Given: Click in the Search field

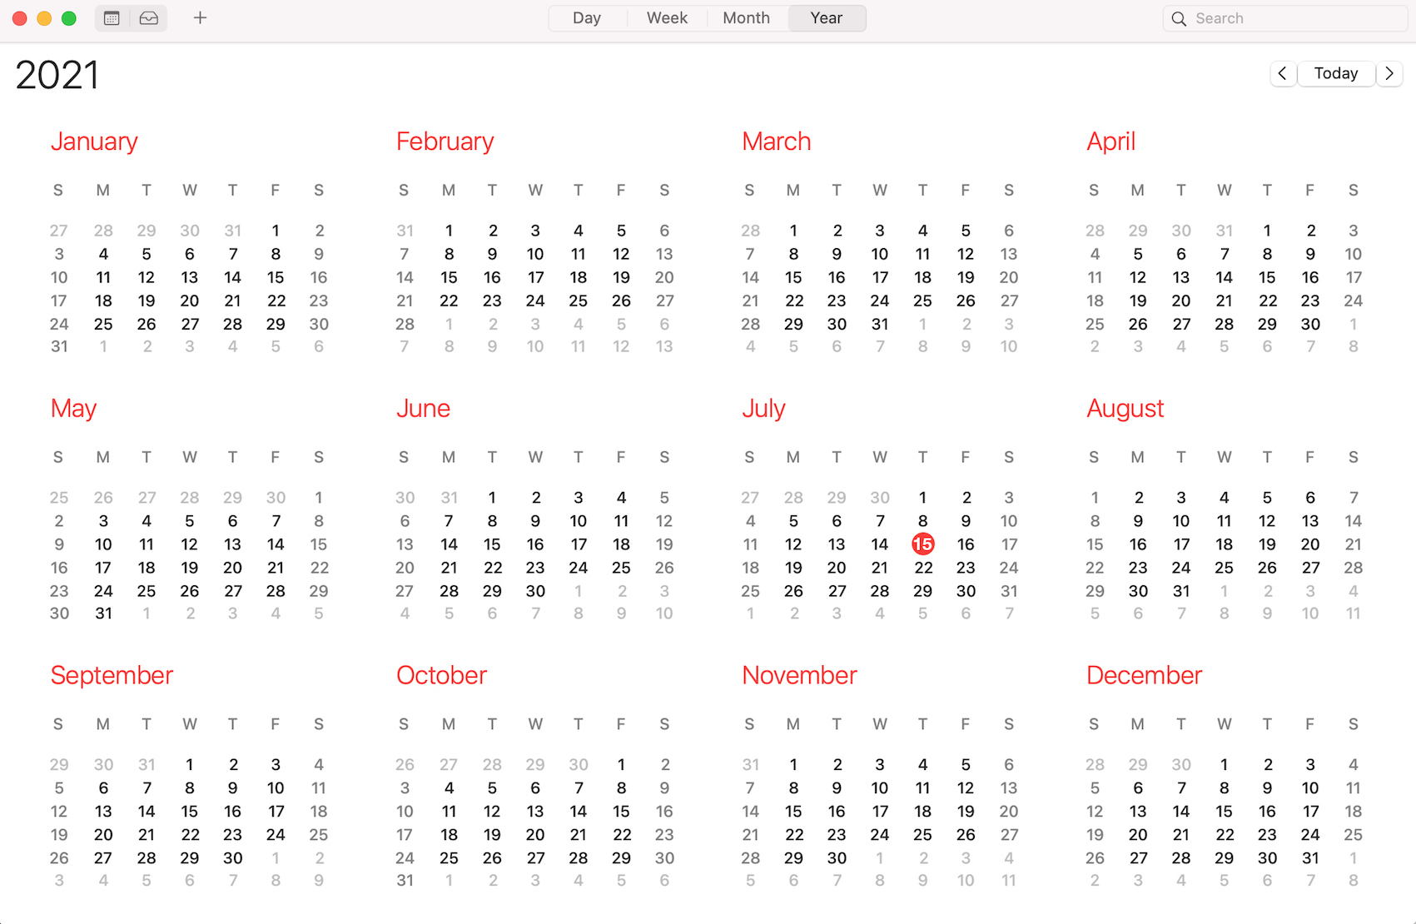Looking at the screenshot, I should [x=1290, y=18].
